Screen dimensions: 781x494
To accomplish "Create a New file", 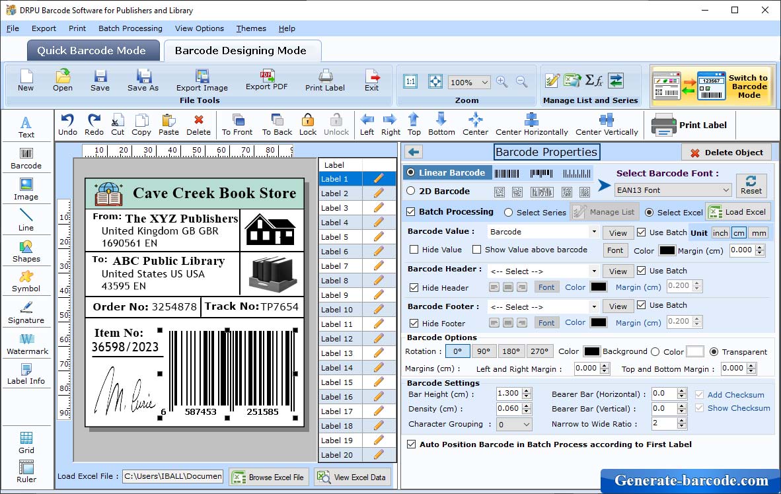I will click(26, 81).
